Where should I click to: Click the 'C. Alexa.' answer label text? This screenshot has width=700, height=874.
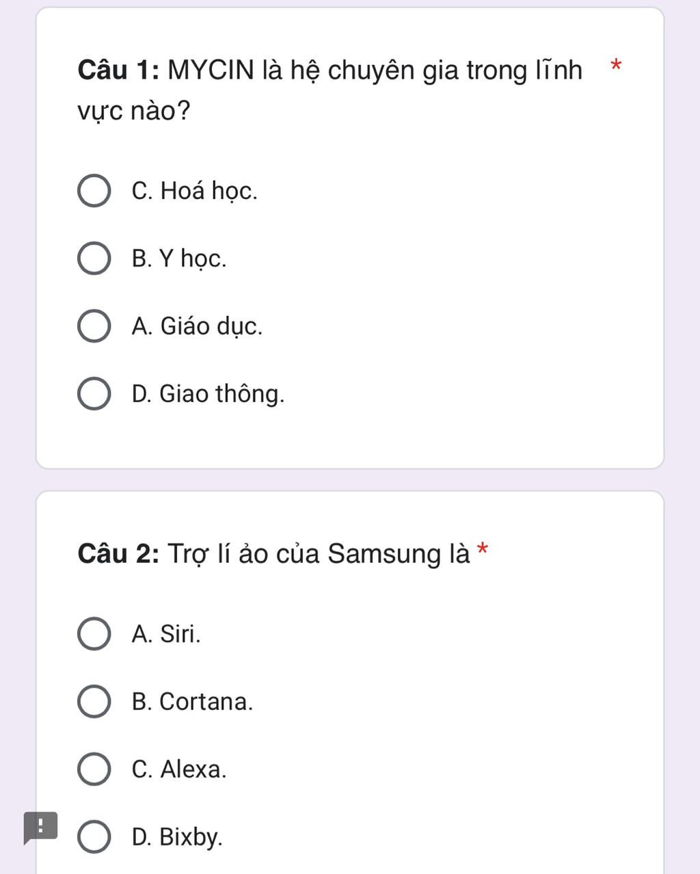point(178,769)
